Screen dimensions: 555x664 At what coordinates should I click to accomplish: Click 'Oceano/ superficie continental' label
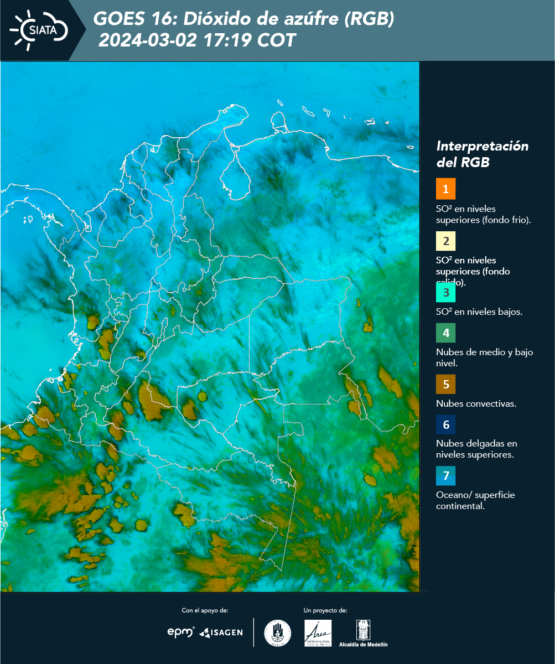(475, 500)
